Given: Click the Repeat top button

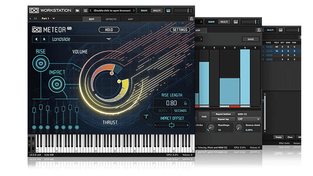Looking at the screenshot, I should pyautogui.click(x=223, y=119).
